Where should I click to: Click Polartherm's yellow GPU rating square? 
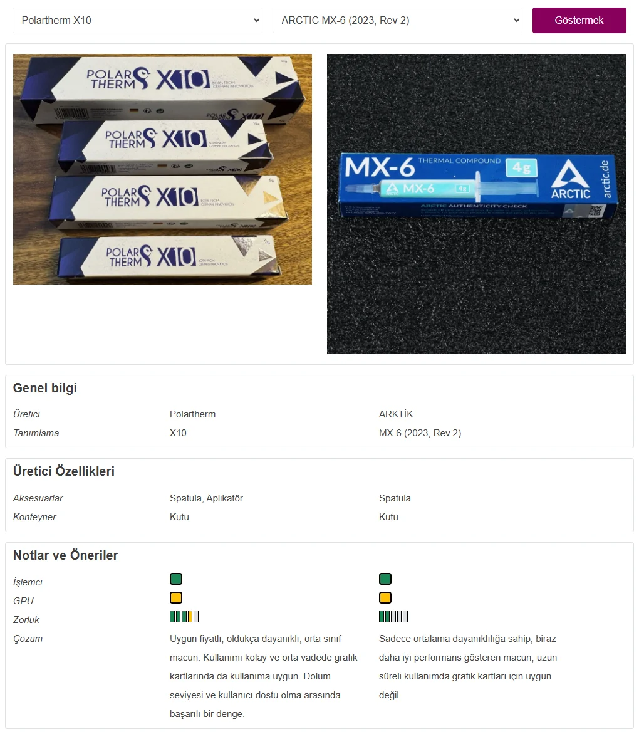coord(176,598)
